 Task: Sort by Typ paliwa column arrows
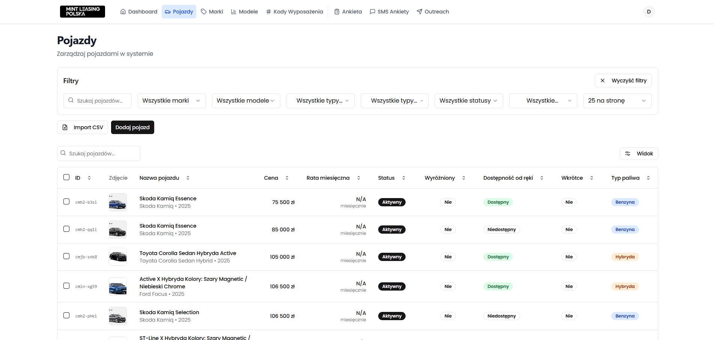648,178
